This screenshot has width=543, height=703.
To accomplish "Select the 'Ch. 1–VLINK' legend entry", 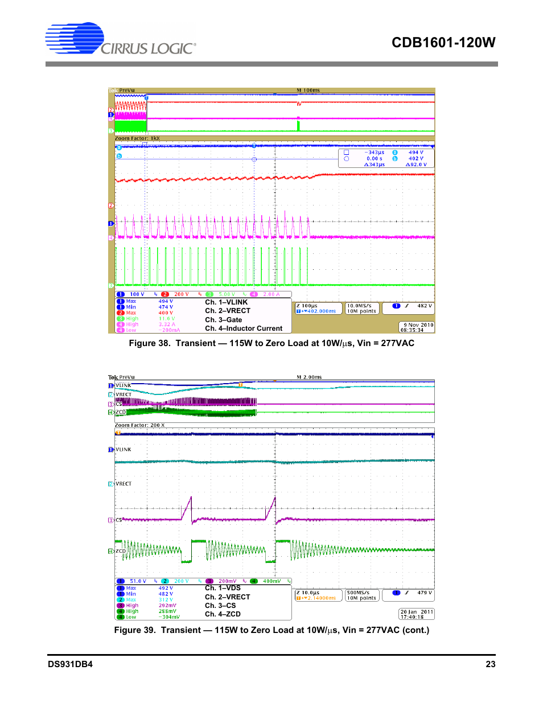I will 226,302.
